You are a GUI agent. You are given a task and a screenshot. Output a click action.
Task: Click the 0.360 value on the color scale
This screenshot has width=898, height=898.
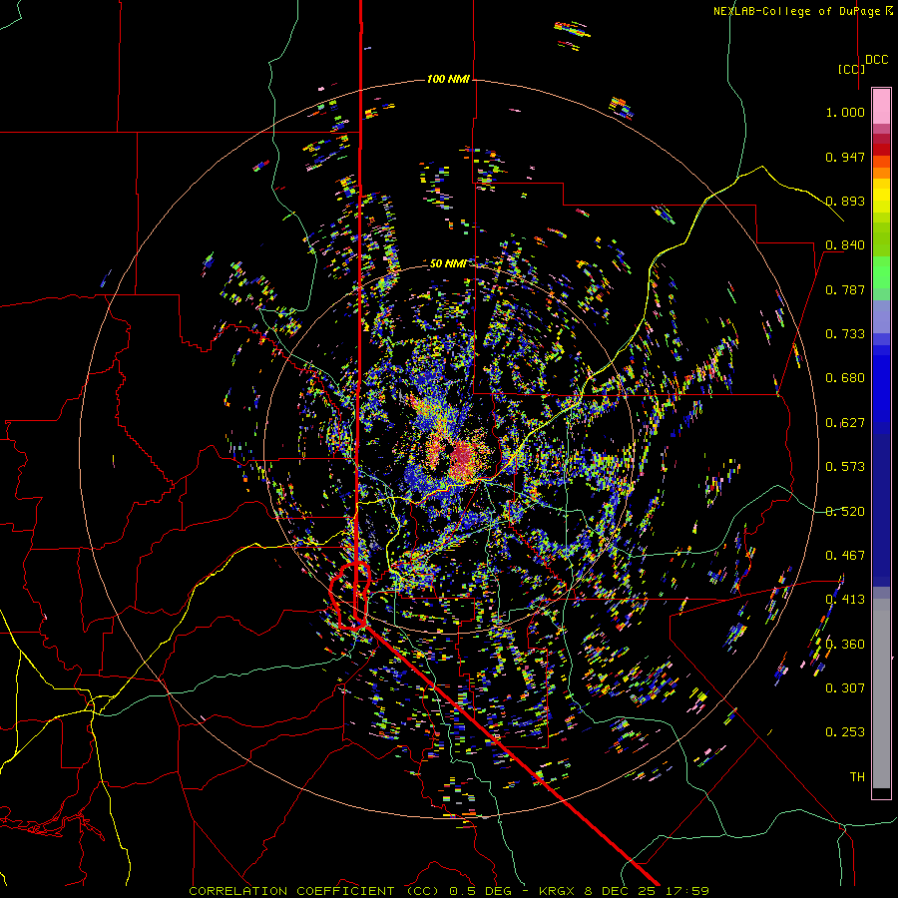point(845,645)
